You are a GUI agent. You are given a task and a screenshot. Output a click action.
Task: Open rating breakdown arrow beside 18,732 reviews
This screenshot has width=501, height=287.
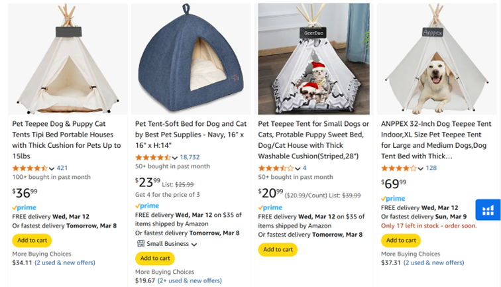(x=175, y=158)
